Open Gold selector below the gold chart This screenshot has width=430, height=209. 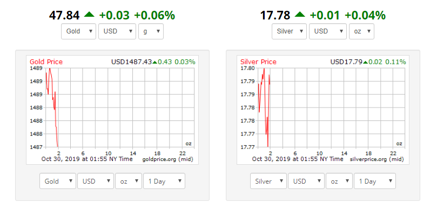coord(58,181)
